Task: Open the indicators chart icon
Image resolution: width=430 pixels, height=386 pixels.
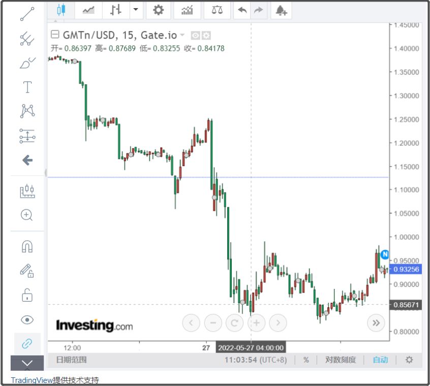Action: [x=187, y=10]
